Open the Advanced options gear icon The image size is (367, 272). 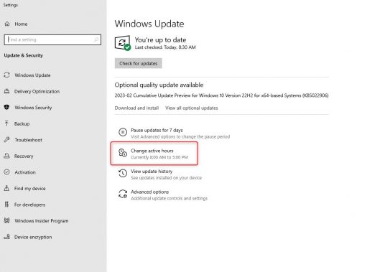[x=123, y=194]
